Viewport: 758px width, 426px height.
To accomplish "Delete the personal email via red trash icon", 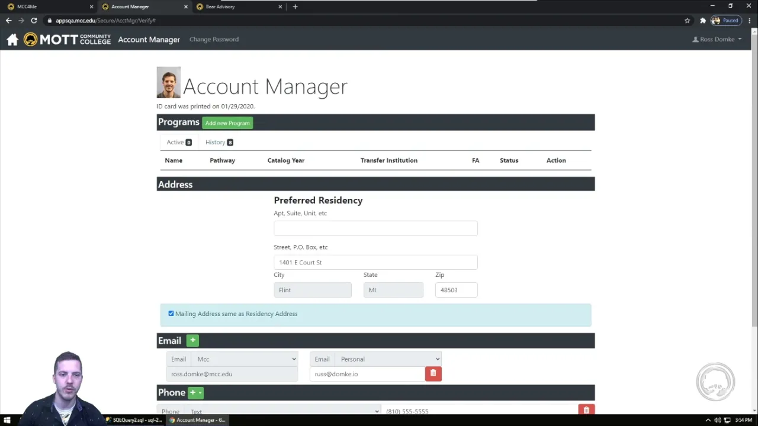I will coord(433,373).
